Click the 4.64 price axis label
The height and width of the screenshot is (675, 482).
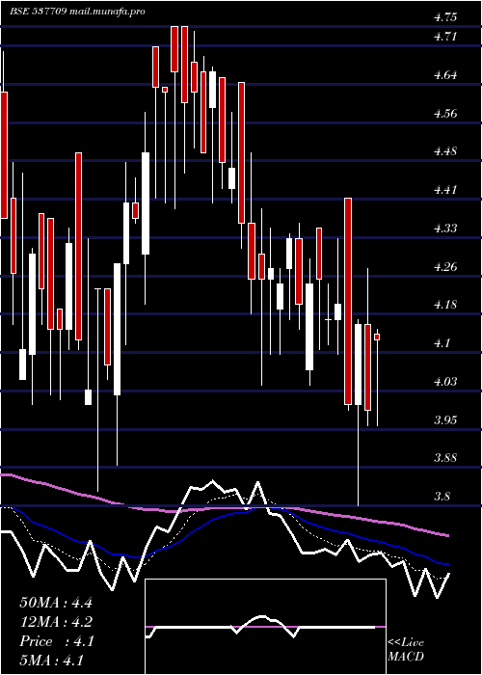[445, 75]
